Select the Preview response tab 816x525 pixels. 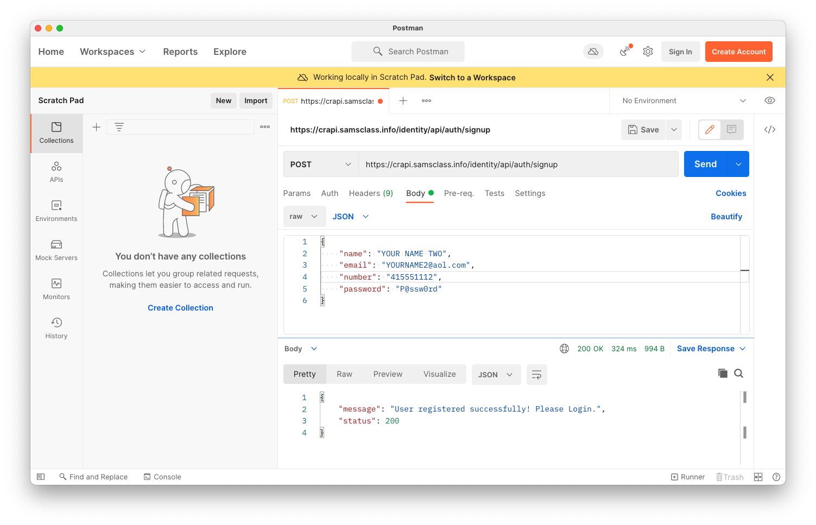click(388, 374)
